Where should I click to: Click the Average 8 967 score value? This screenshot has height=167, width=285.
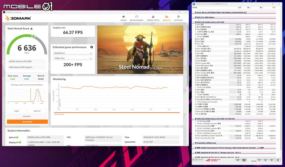coord(27,79)
